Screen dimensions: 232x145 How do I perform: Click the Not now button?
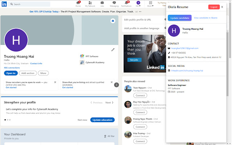pyautogui.click(x=82, y=120)
